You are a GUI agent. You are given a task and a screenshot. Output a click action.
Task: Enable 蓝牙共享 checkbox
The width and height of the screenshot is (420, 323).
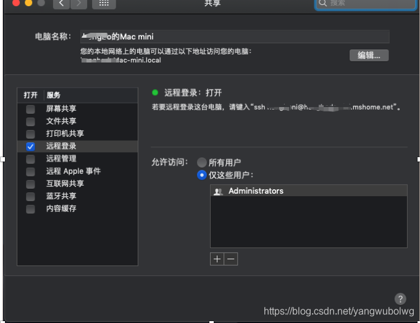pos(30,196)
